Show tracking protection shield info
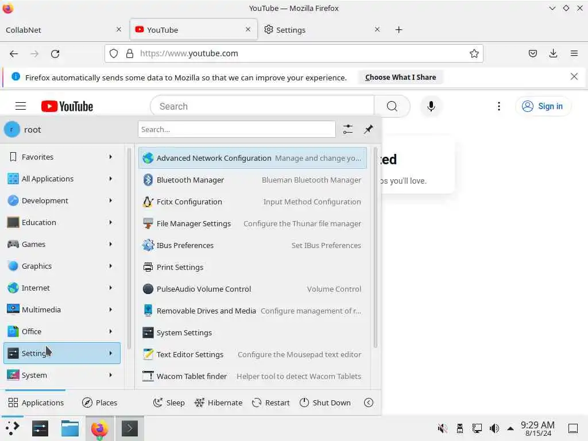 click(114, 53)
